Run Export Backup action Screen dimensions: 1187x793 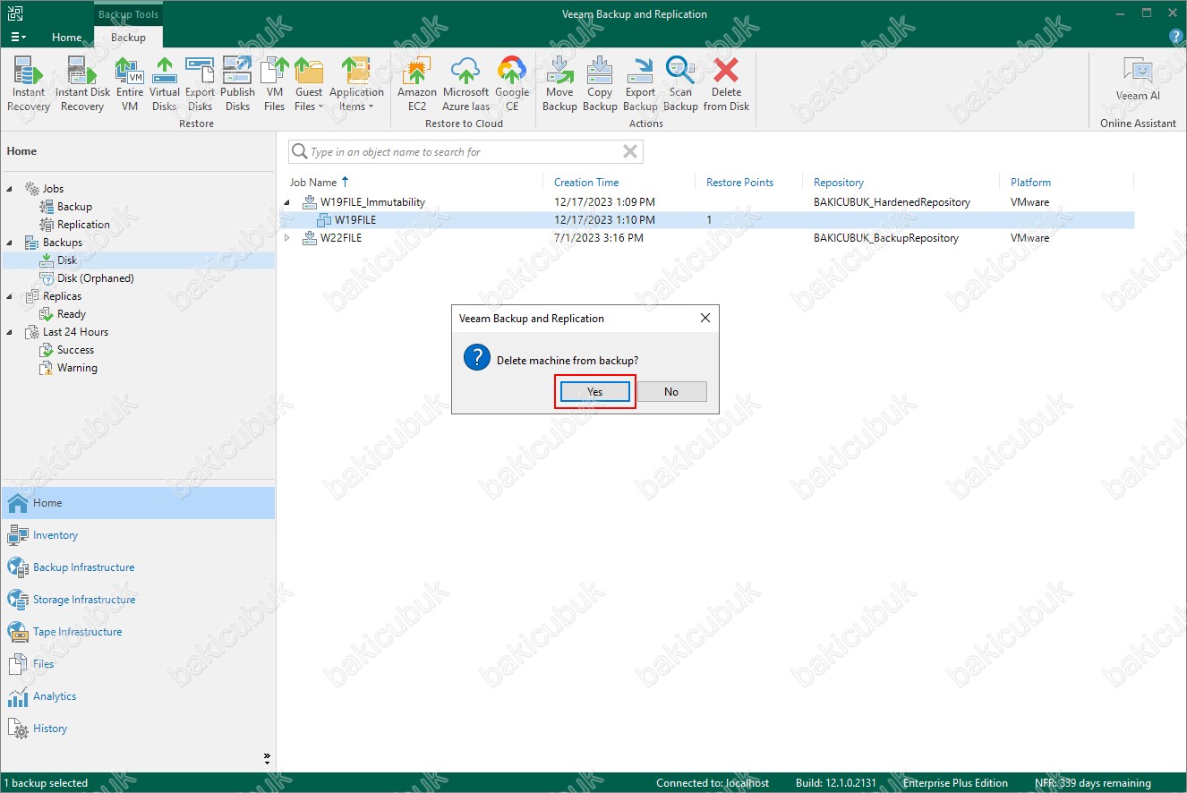(640, 84)
